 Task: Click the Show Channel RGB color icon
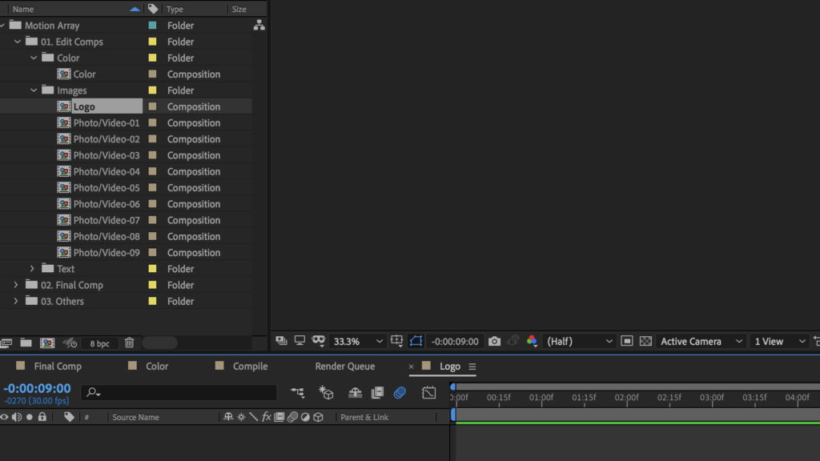[x=532, y=341]
